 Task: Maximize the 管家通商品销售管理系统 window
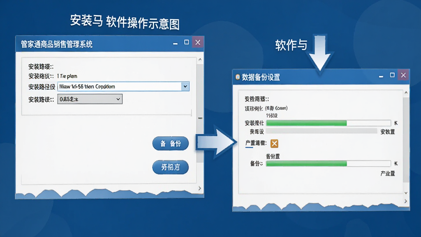[x=186, y=42]
